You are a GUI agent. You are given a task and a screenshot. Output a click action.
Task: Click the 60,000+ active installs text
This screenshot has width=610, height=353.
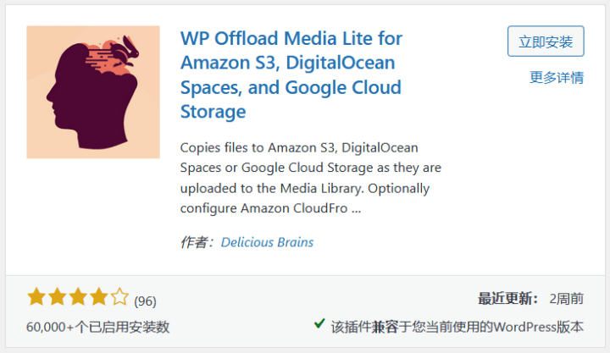(x=98, y=326)
